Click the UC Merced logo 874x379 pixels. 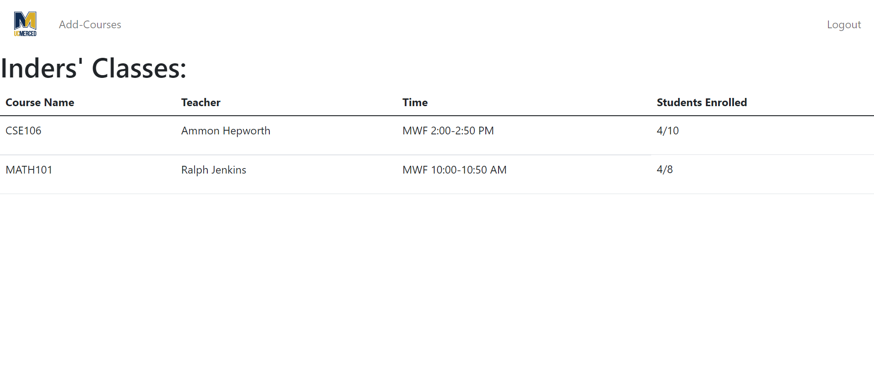point(25,24)
